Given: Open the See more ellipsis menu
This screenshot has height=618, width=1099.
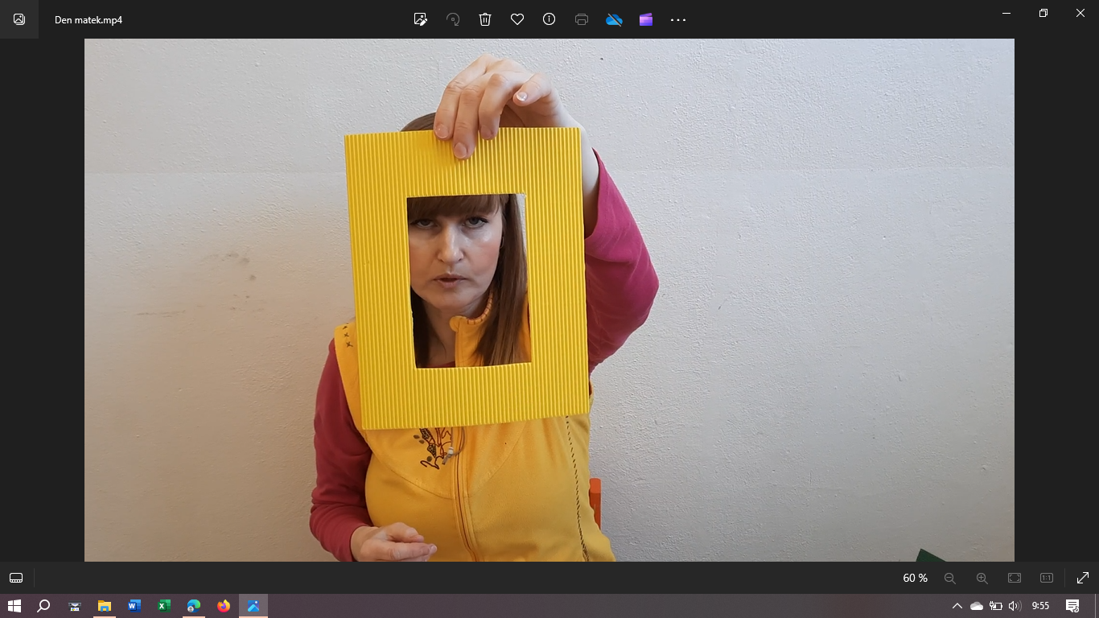Looking at the screenshot, I should pos(678,19).
